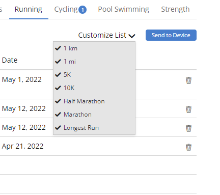Toggle the 10K list option
220x195 pixels.
pyautogui.click(x=94, y=88)
